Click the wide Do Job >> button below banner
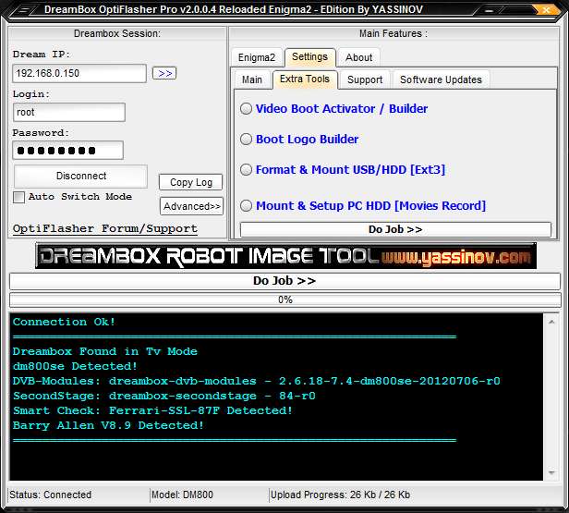Image resolution: width=569 pixels, height=513 pixels. (284, 281)
